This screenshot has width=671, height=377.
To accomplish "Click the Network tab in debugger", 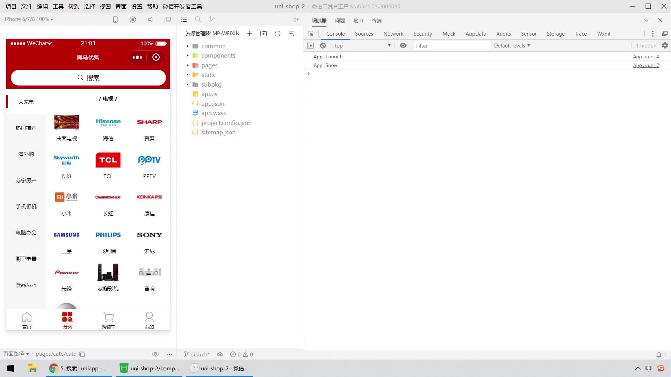I will [394, 34].
